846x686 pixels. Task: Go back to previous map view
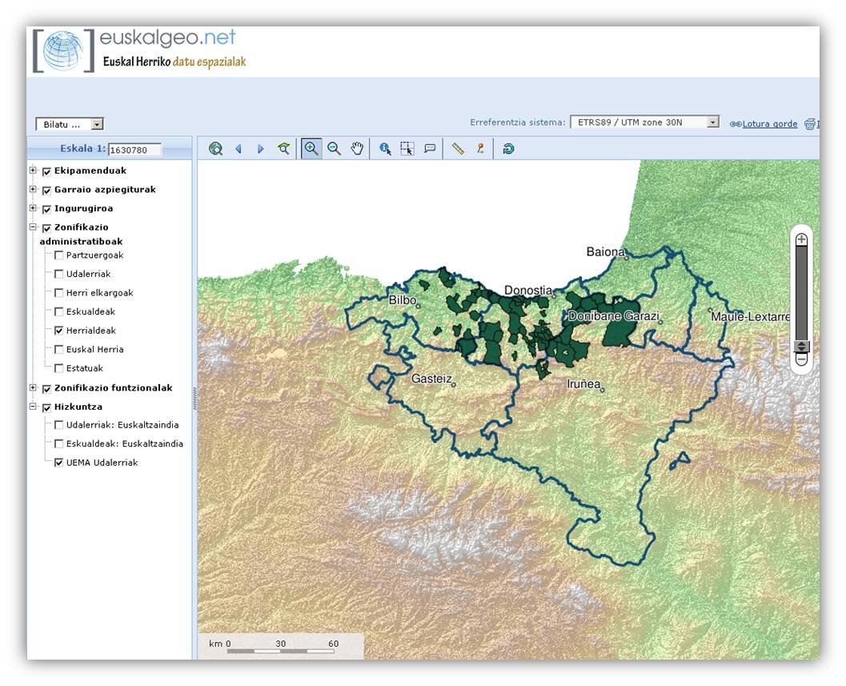238,149
